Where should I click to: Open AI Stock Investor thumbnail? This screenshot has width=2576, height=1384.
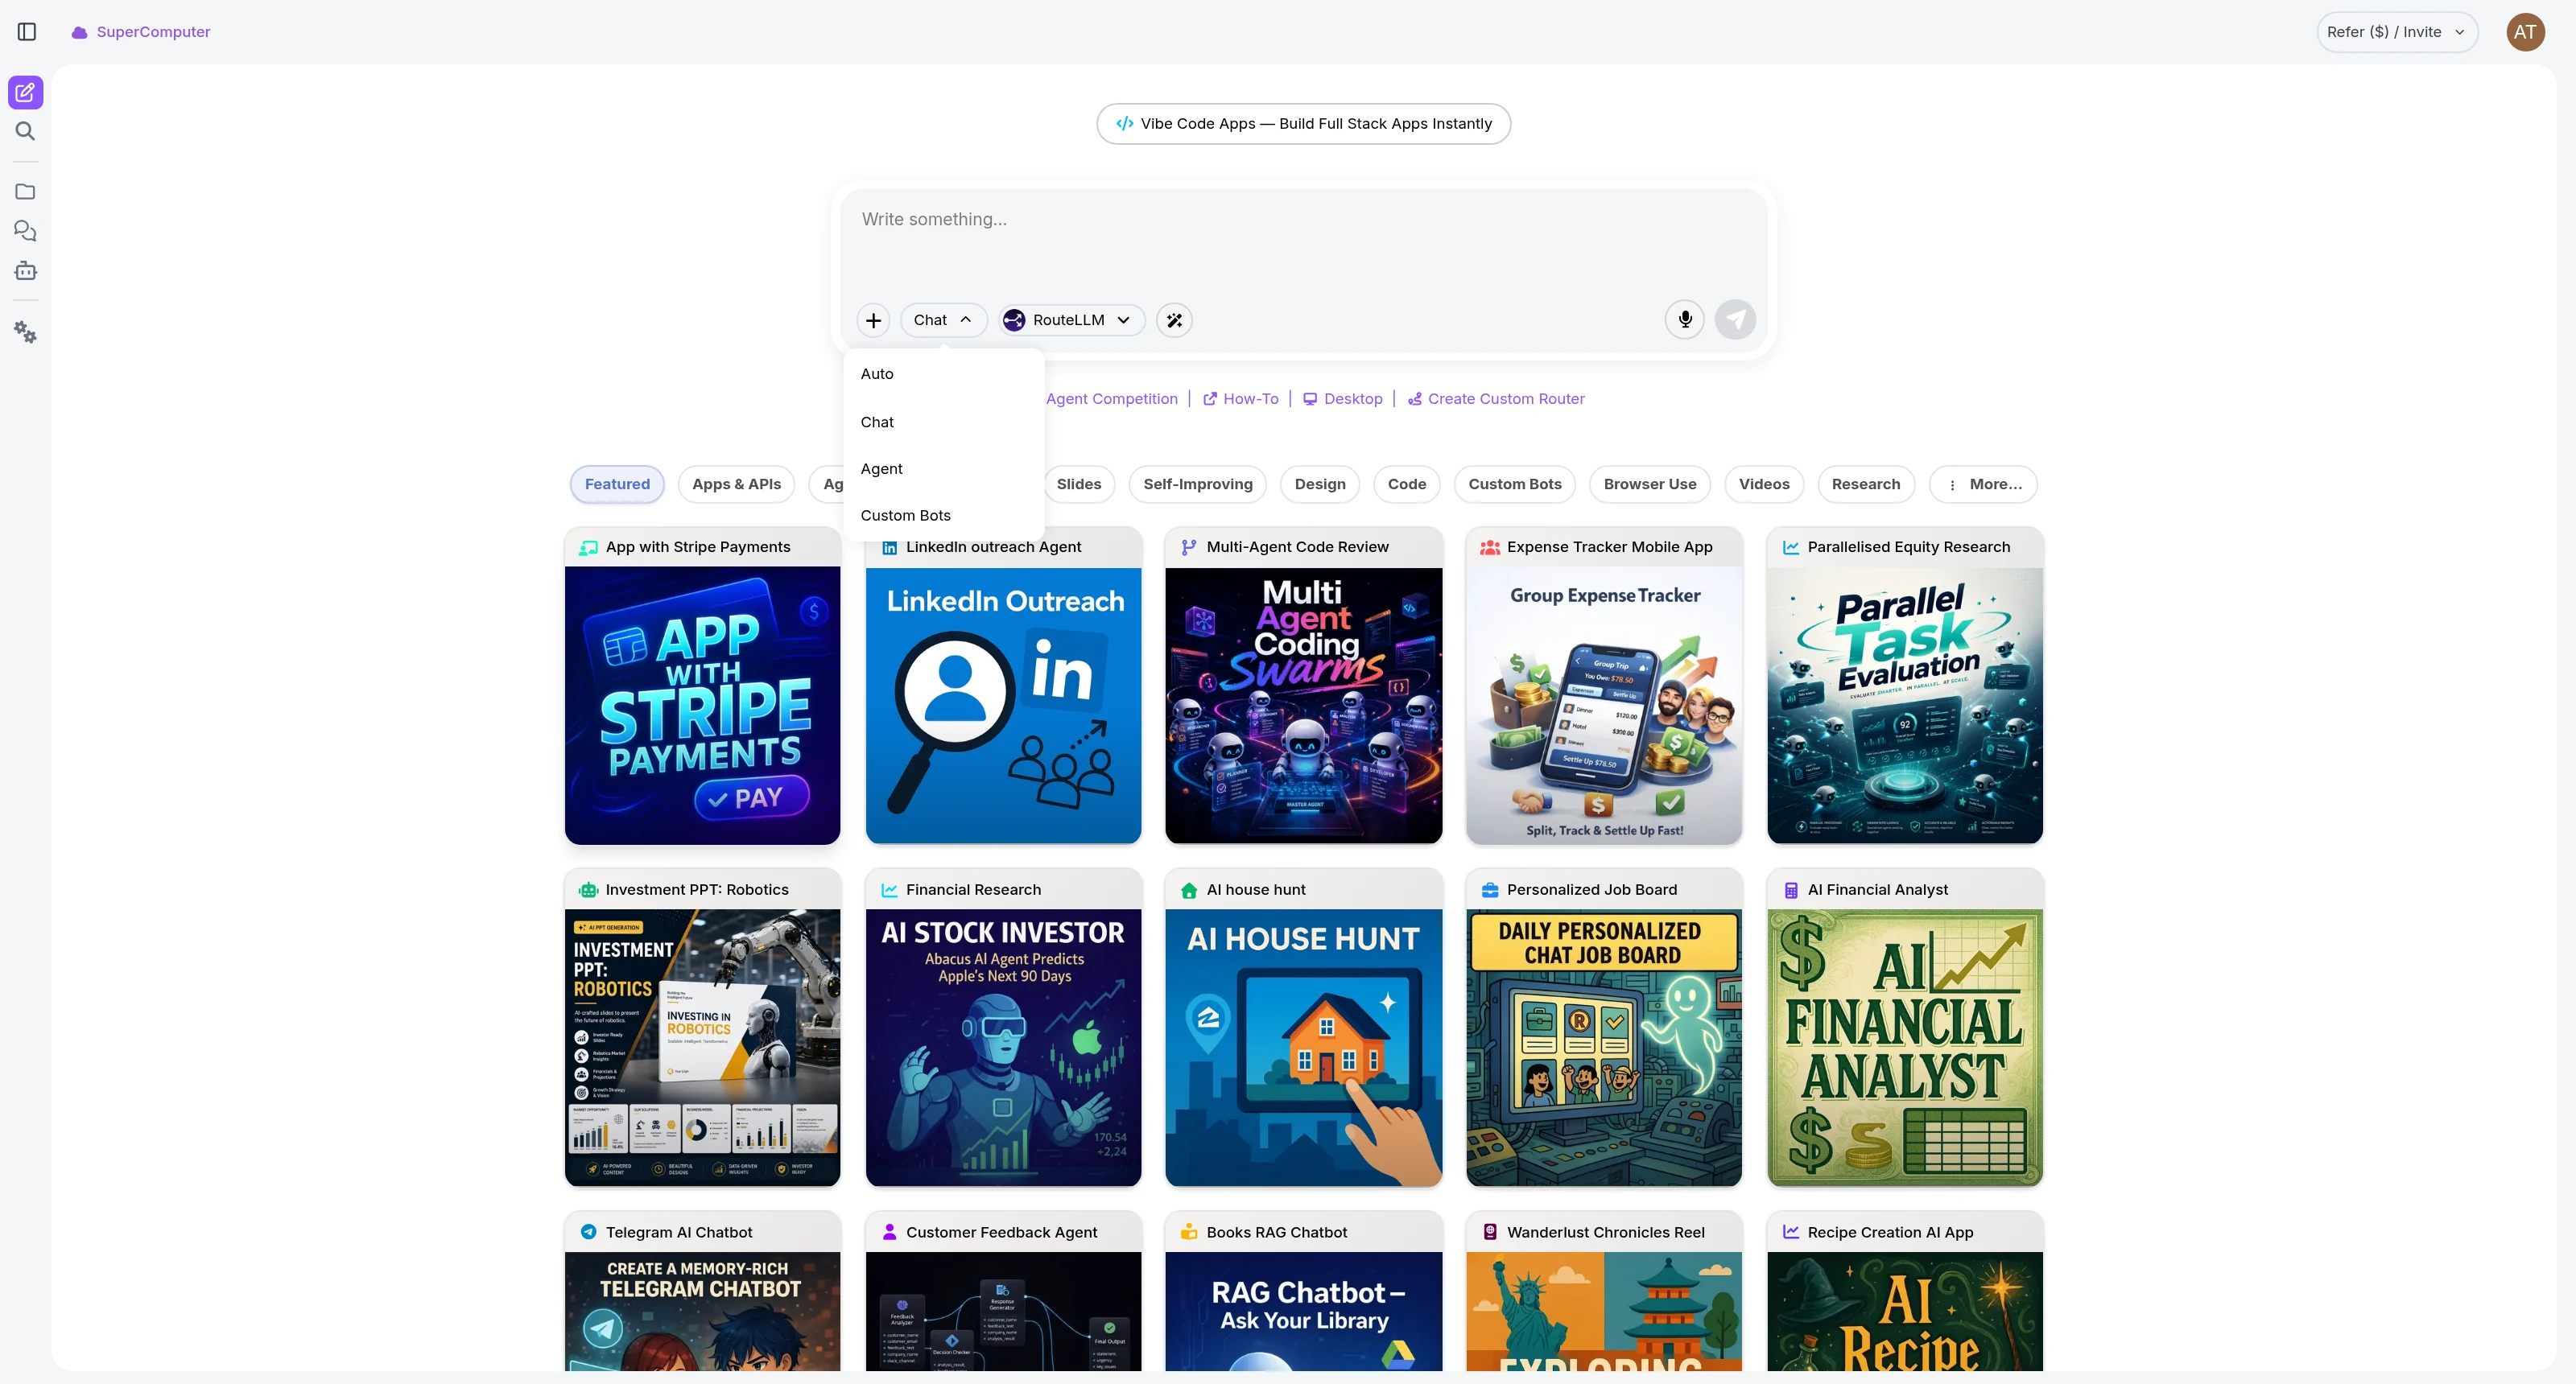pyautogui.click(x=1003, y=1048)
